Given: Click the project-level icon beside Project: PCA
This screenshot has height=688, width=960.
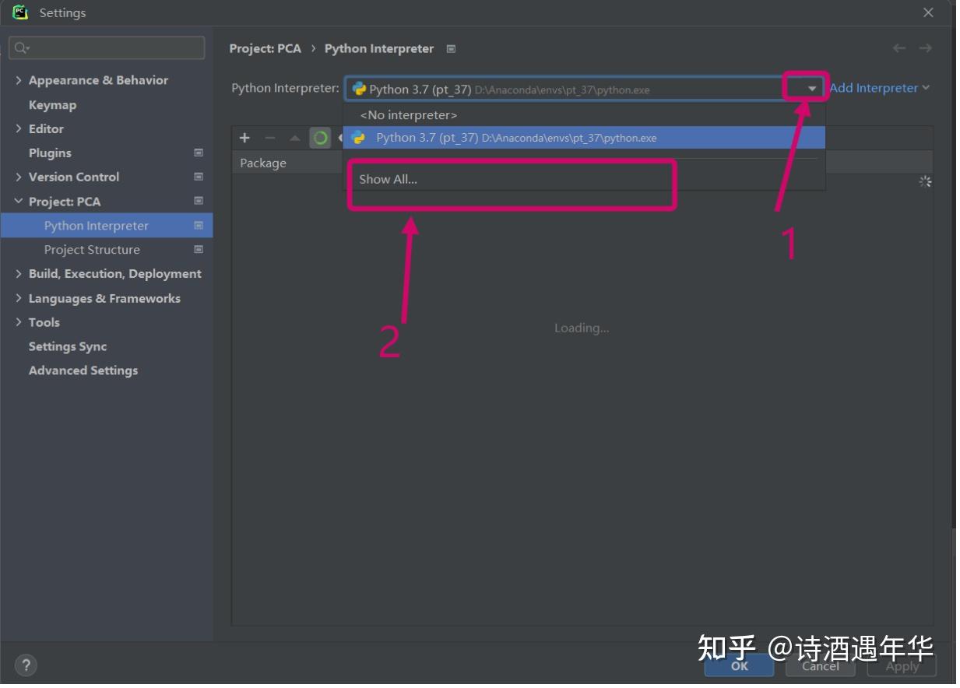Looking at the screenshot, I should click(x=199, y=201).
